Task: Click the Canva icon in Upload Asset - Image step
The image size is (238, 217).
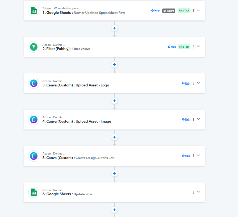Action: coord(34,119)
